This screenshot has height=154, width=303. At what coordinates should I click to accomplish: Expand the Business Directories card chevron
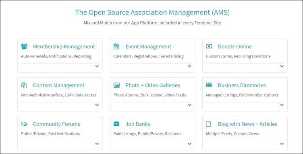tap(282, 105)
